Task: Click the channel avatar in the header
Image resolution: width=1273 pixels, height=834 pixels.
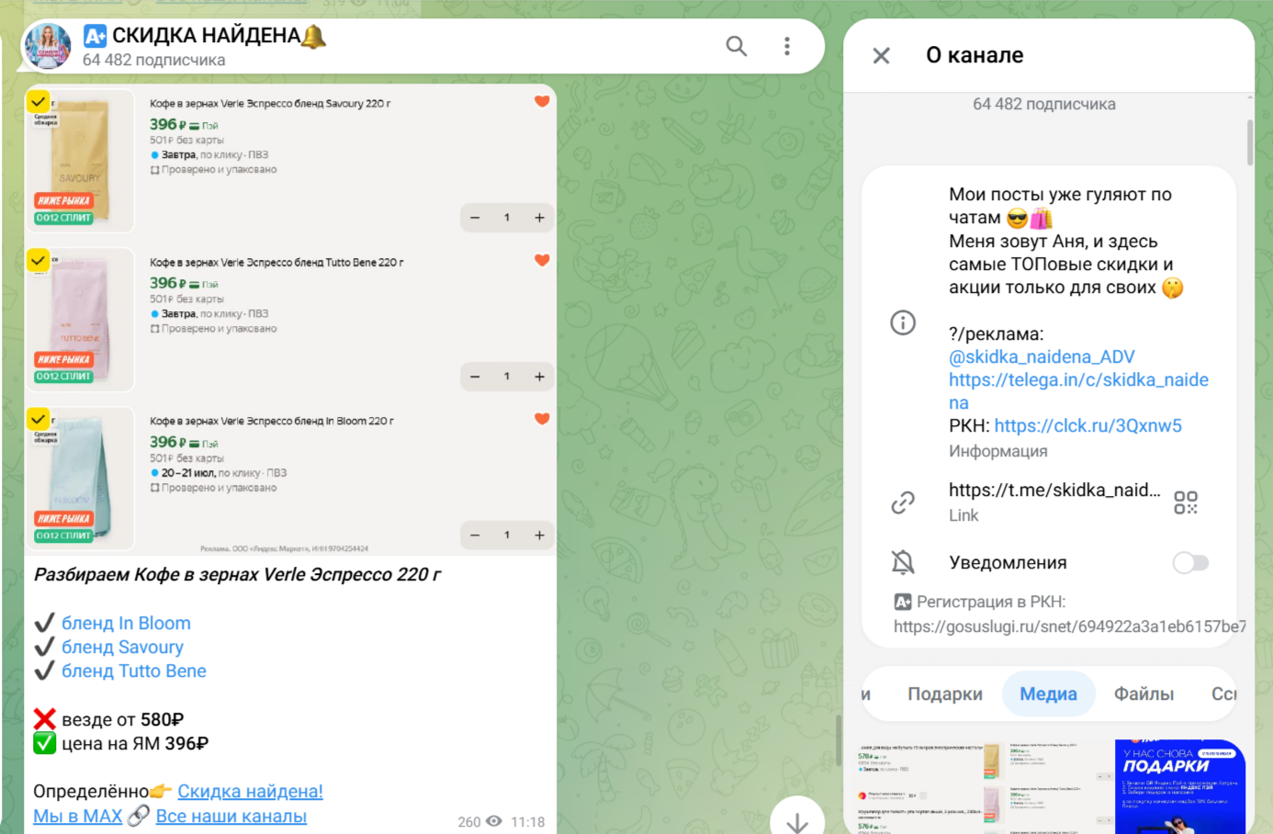Action: click(x=47, y=46)
